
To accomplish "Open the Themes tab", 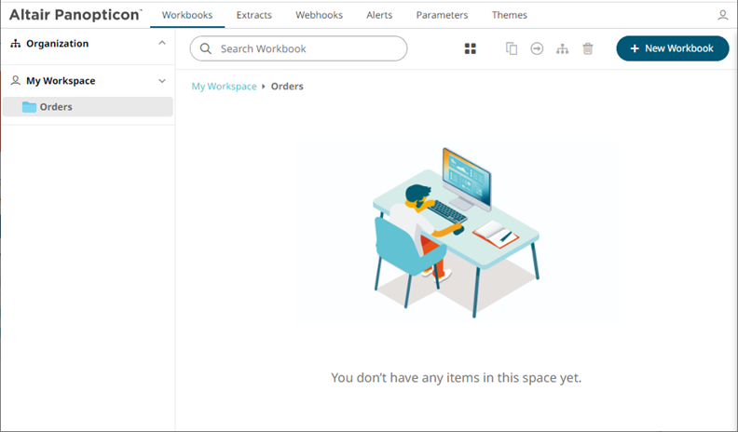I will tap(510, 15).
